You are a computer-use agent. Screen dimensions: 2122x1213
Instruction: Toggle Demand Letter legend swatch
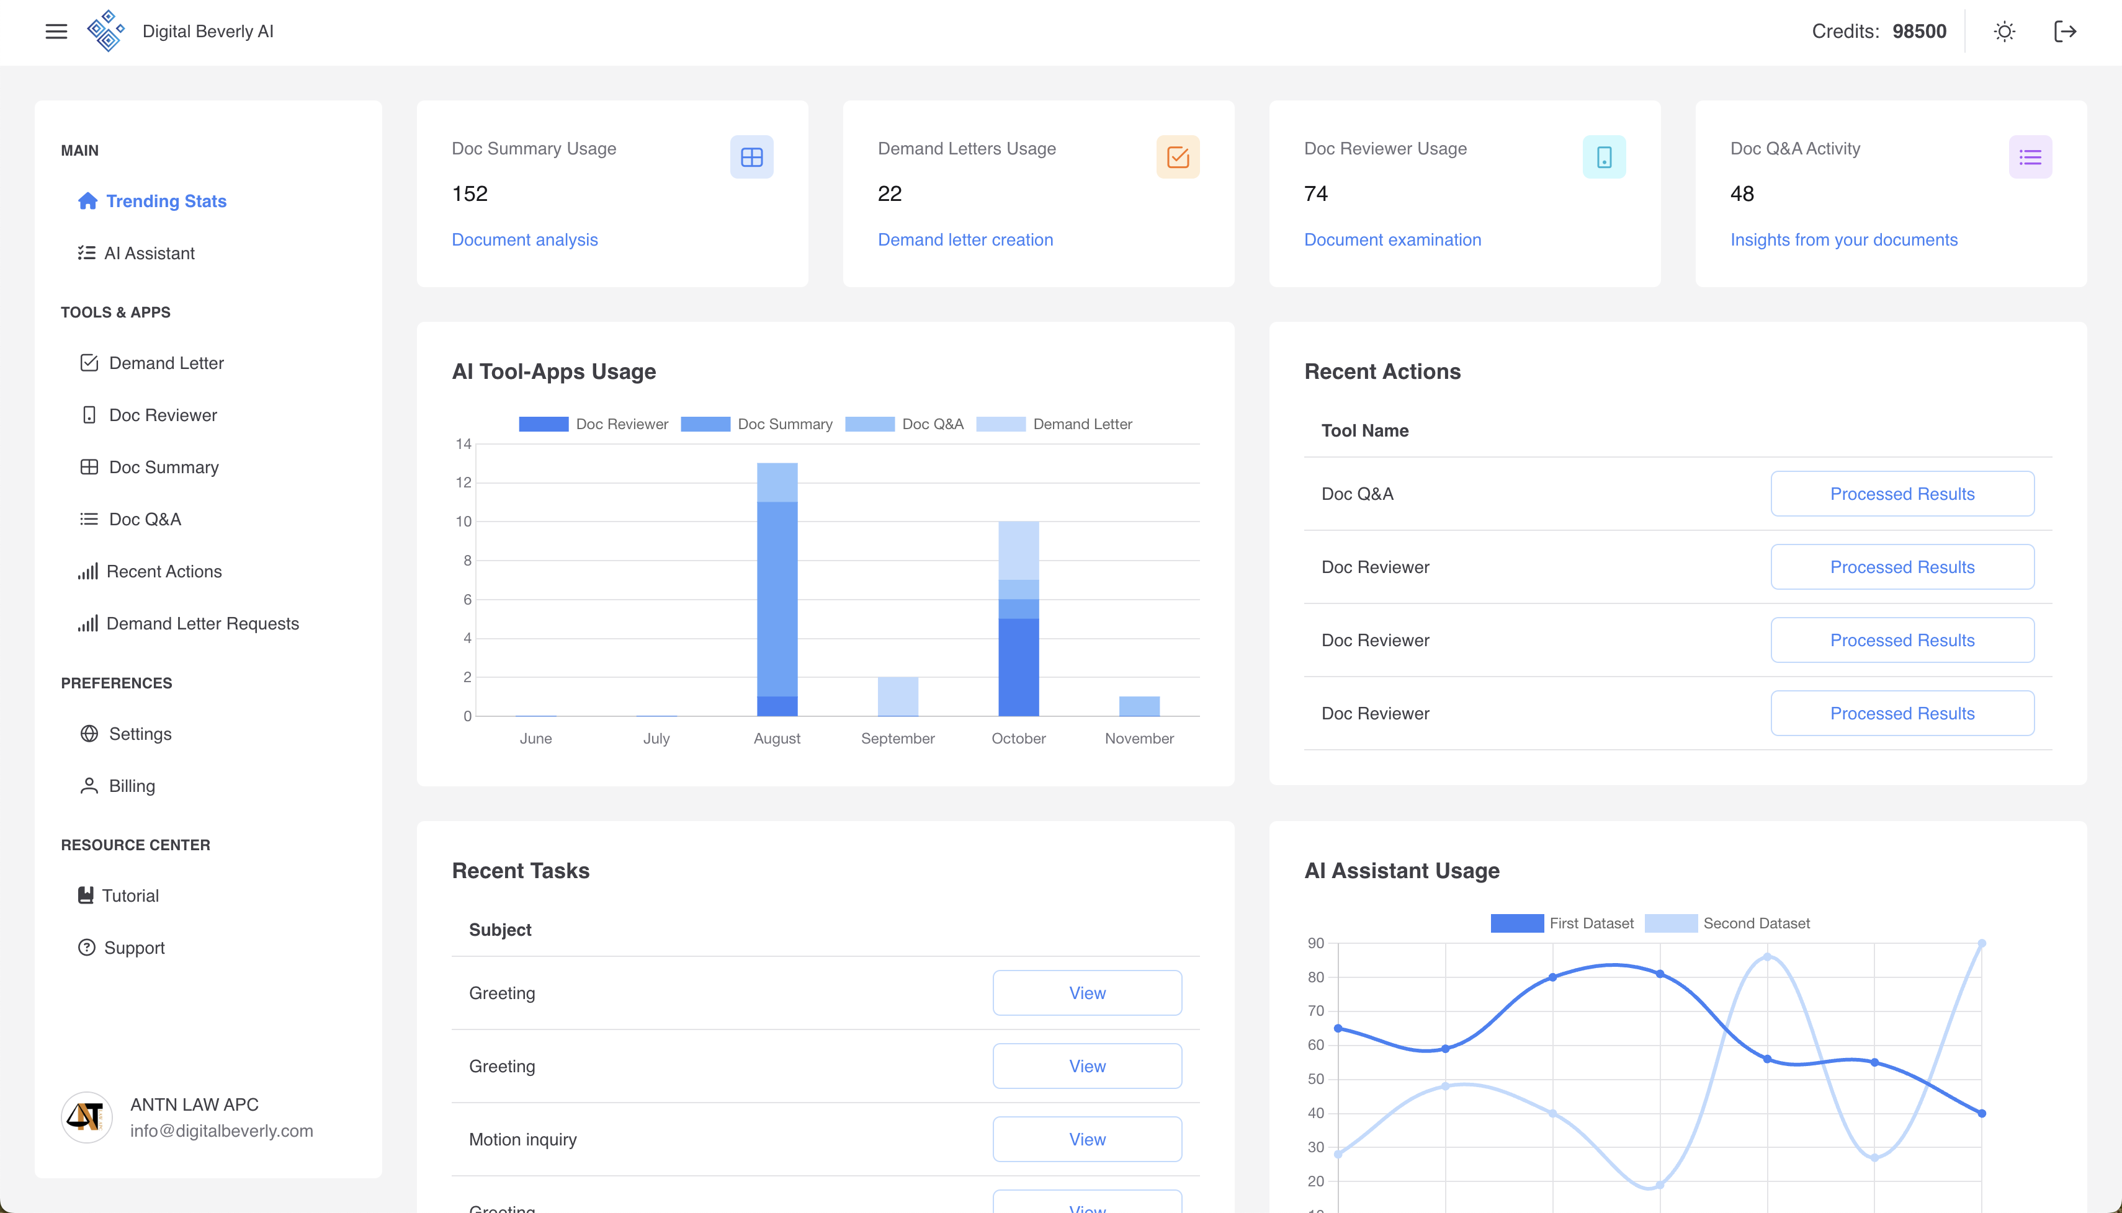click(1000, 424)
